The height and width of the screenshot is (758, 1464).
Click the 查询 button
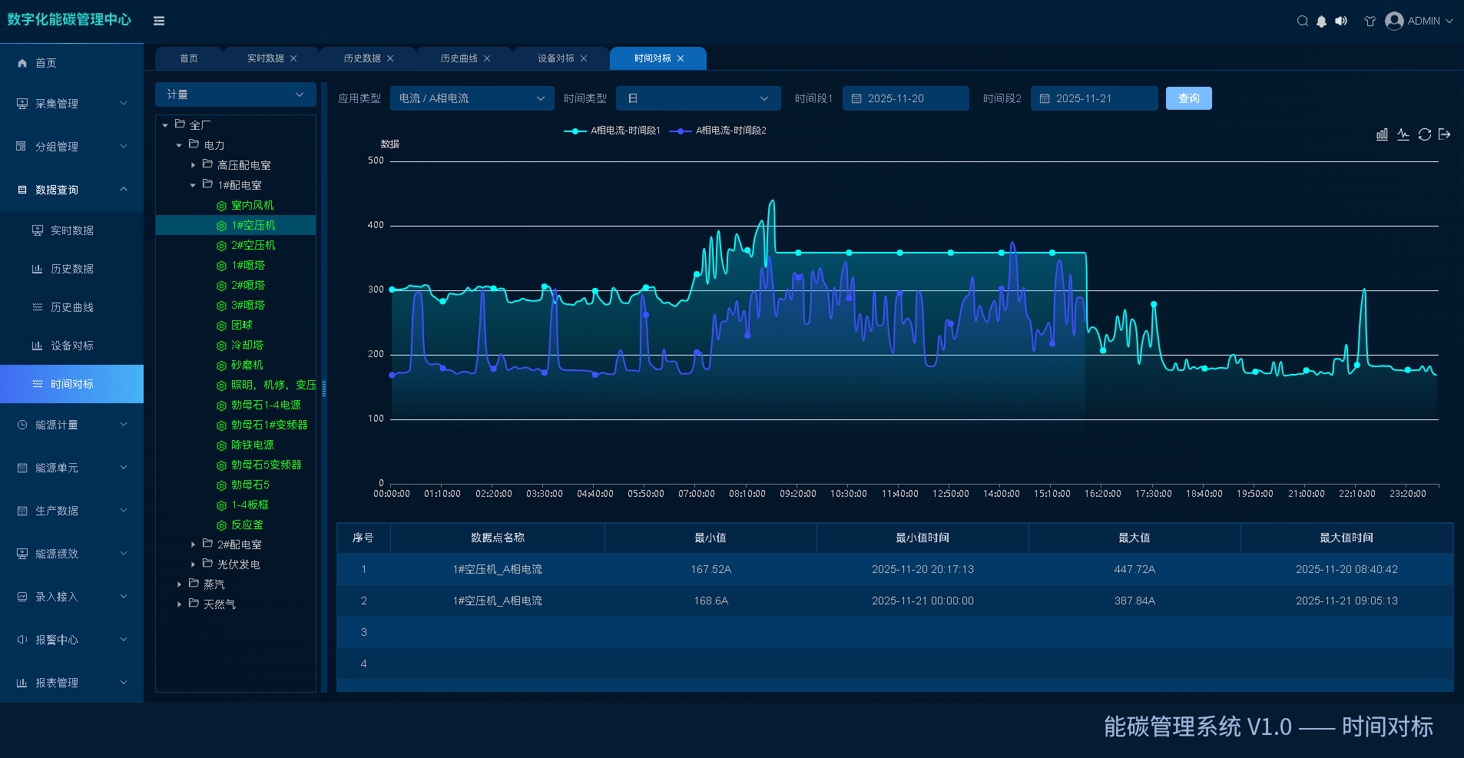pyautogui.click(x=1188, y=98)
